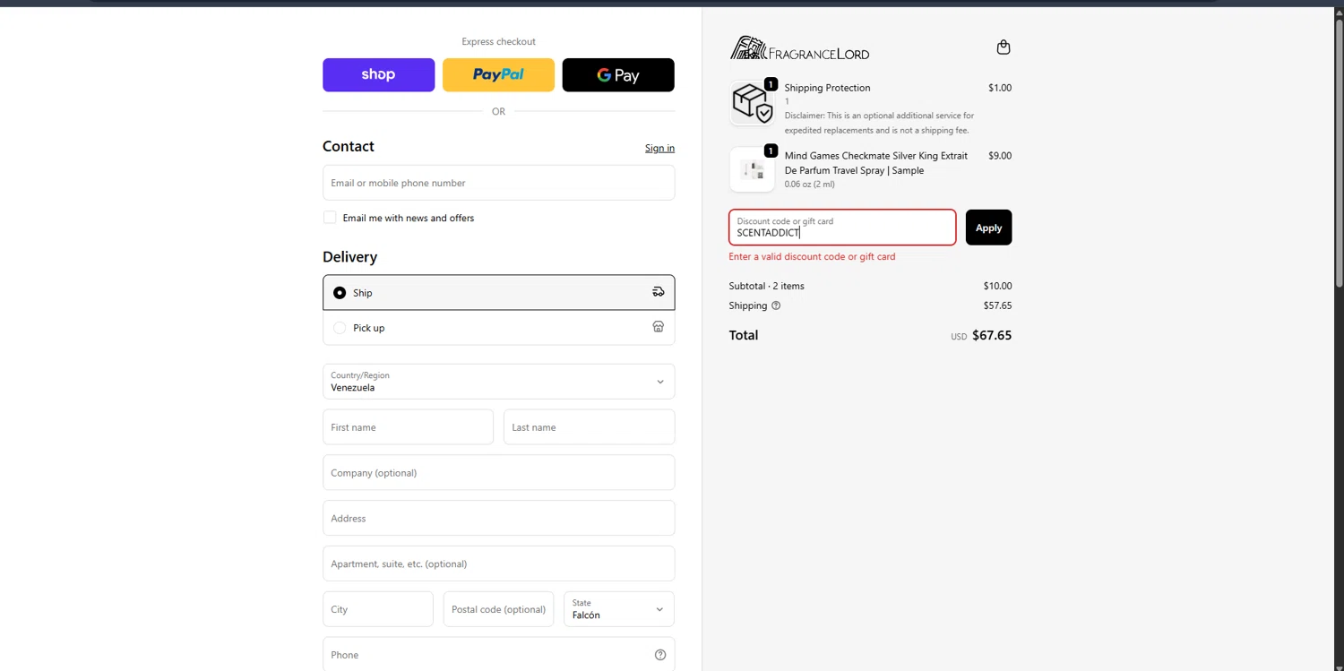
Task: Click the Contact section heading
Action: coord(349,146)
